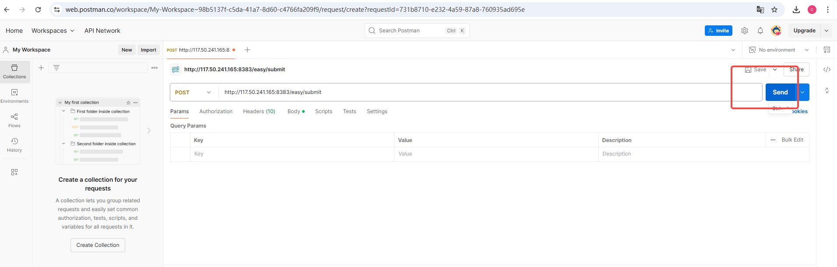Click the filter icon in collections search

(56, 68)
